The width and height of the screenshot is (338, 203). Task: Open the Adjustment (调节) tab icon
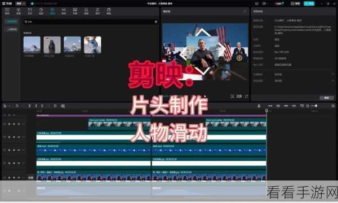pos(97,11)
